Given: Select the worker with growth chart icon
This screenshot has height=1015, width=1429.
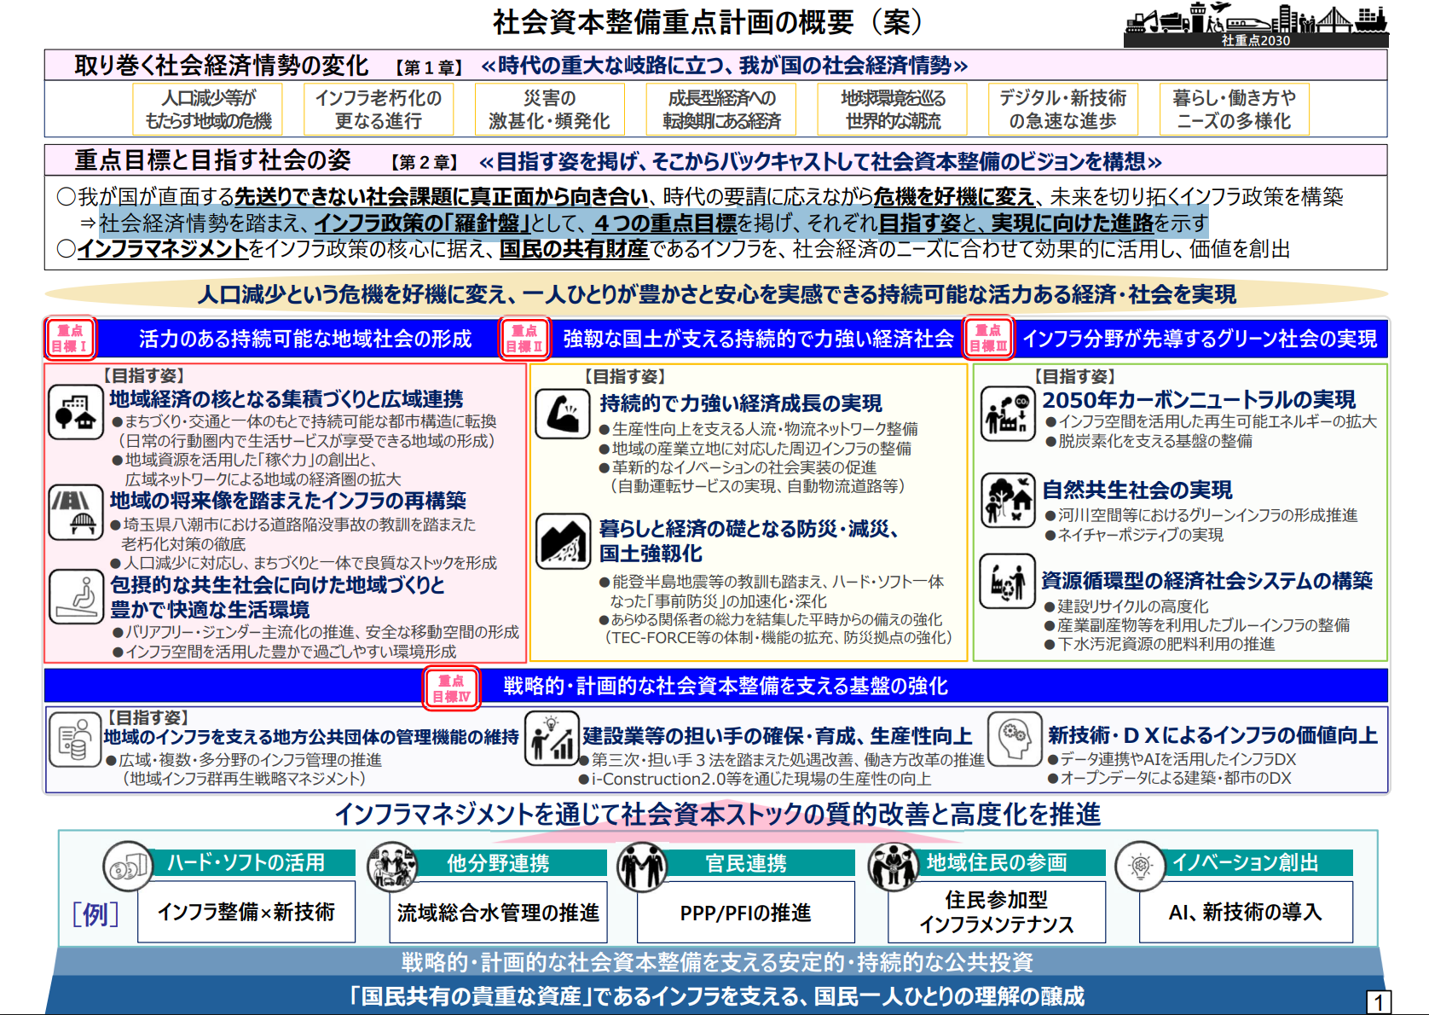Looking at the screenshot, I should tap(552, 739).
